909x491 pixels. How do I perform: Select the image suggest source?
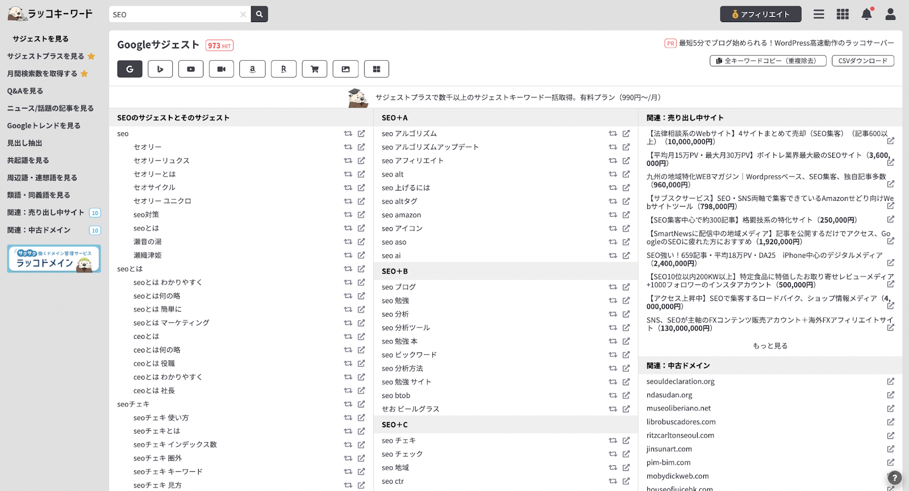pos(345,69)
